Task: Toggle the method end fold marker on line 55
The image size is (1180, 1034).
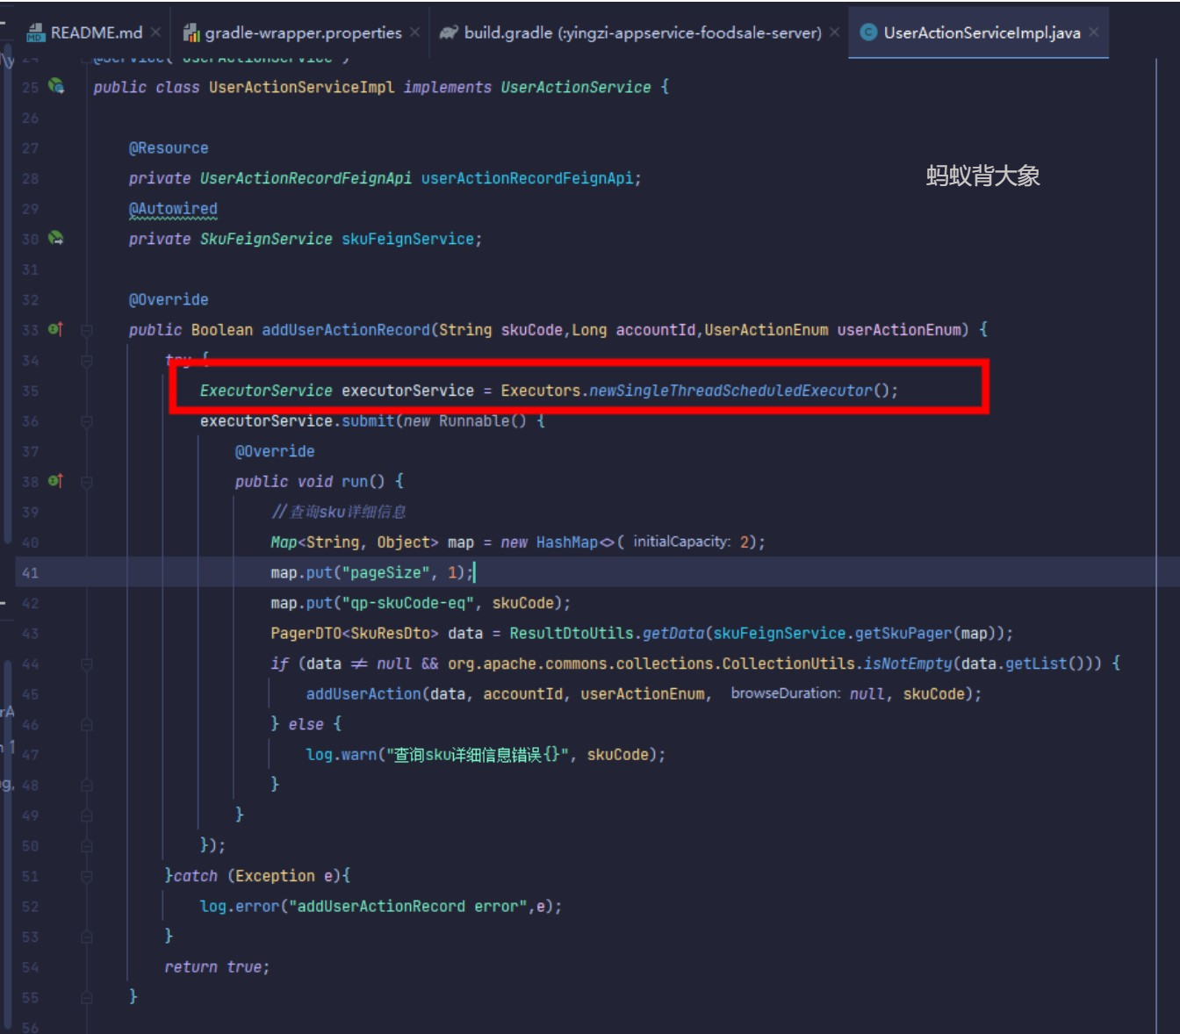Action: click(x=87, y=998)
